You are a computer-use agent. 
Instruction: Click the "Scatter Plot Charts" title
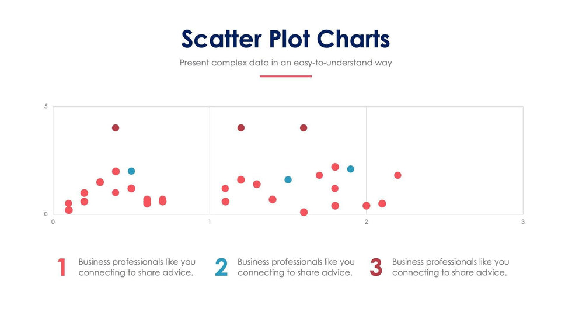point(285,39)
